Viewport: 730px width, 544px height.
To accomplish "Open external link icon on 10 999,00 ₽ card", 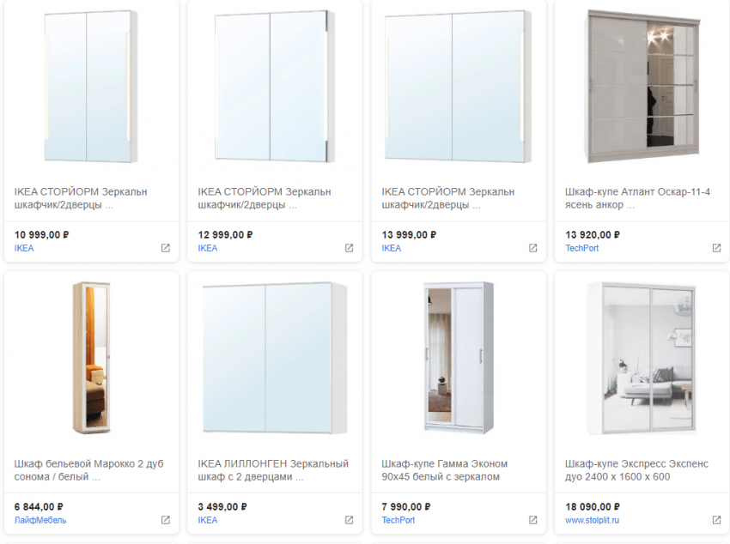I will pyautogui.click(x=165, y=248).
